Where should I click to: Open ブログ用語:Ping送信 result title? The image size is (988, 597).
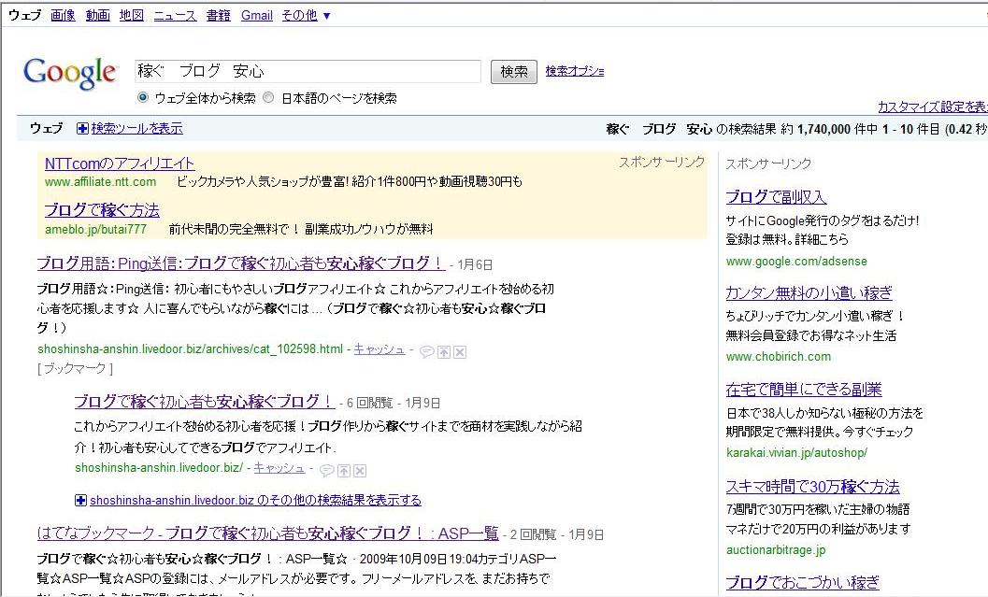point(241,263)
